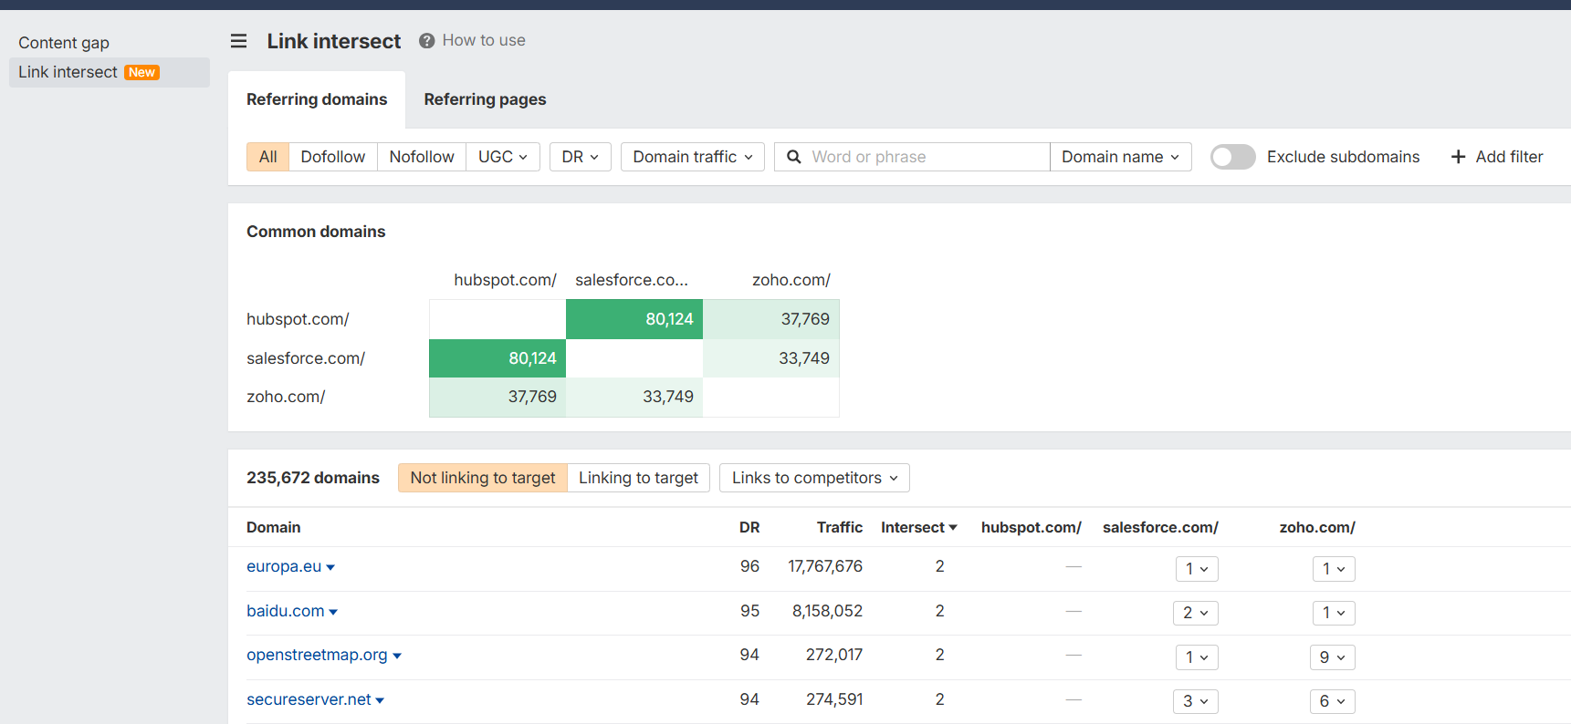The image size is (1571, 724).
Task: Click the arrow beside europa.eu
Action: point(330,567)
